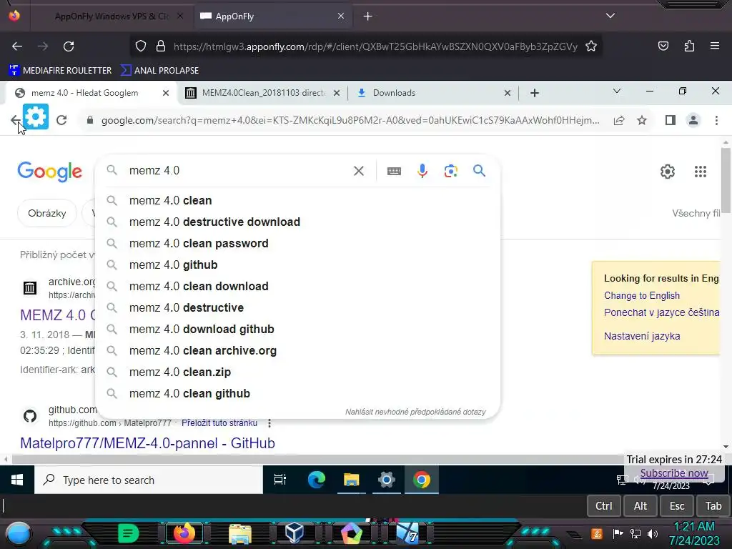Screen dimensions: 732x549
Task: Choose suggestion memz 4.0 destructive
Action: [x=298, y=307]
